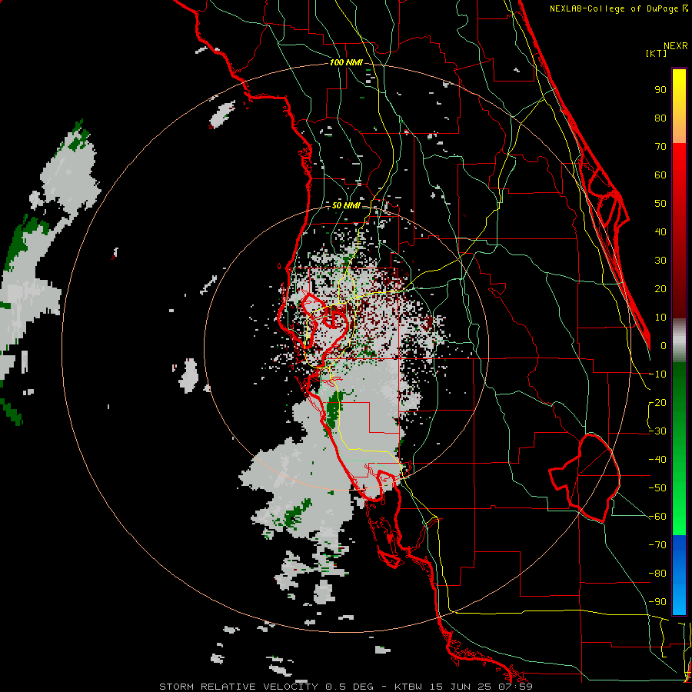Viewport: 692px width, 692px height.
Task: Click the 50 value on velocity scale
Action: [660, 204]
